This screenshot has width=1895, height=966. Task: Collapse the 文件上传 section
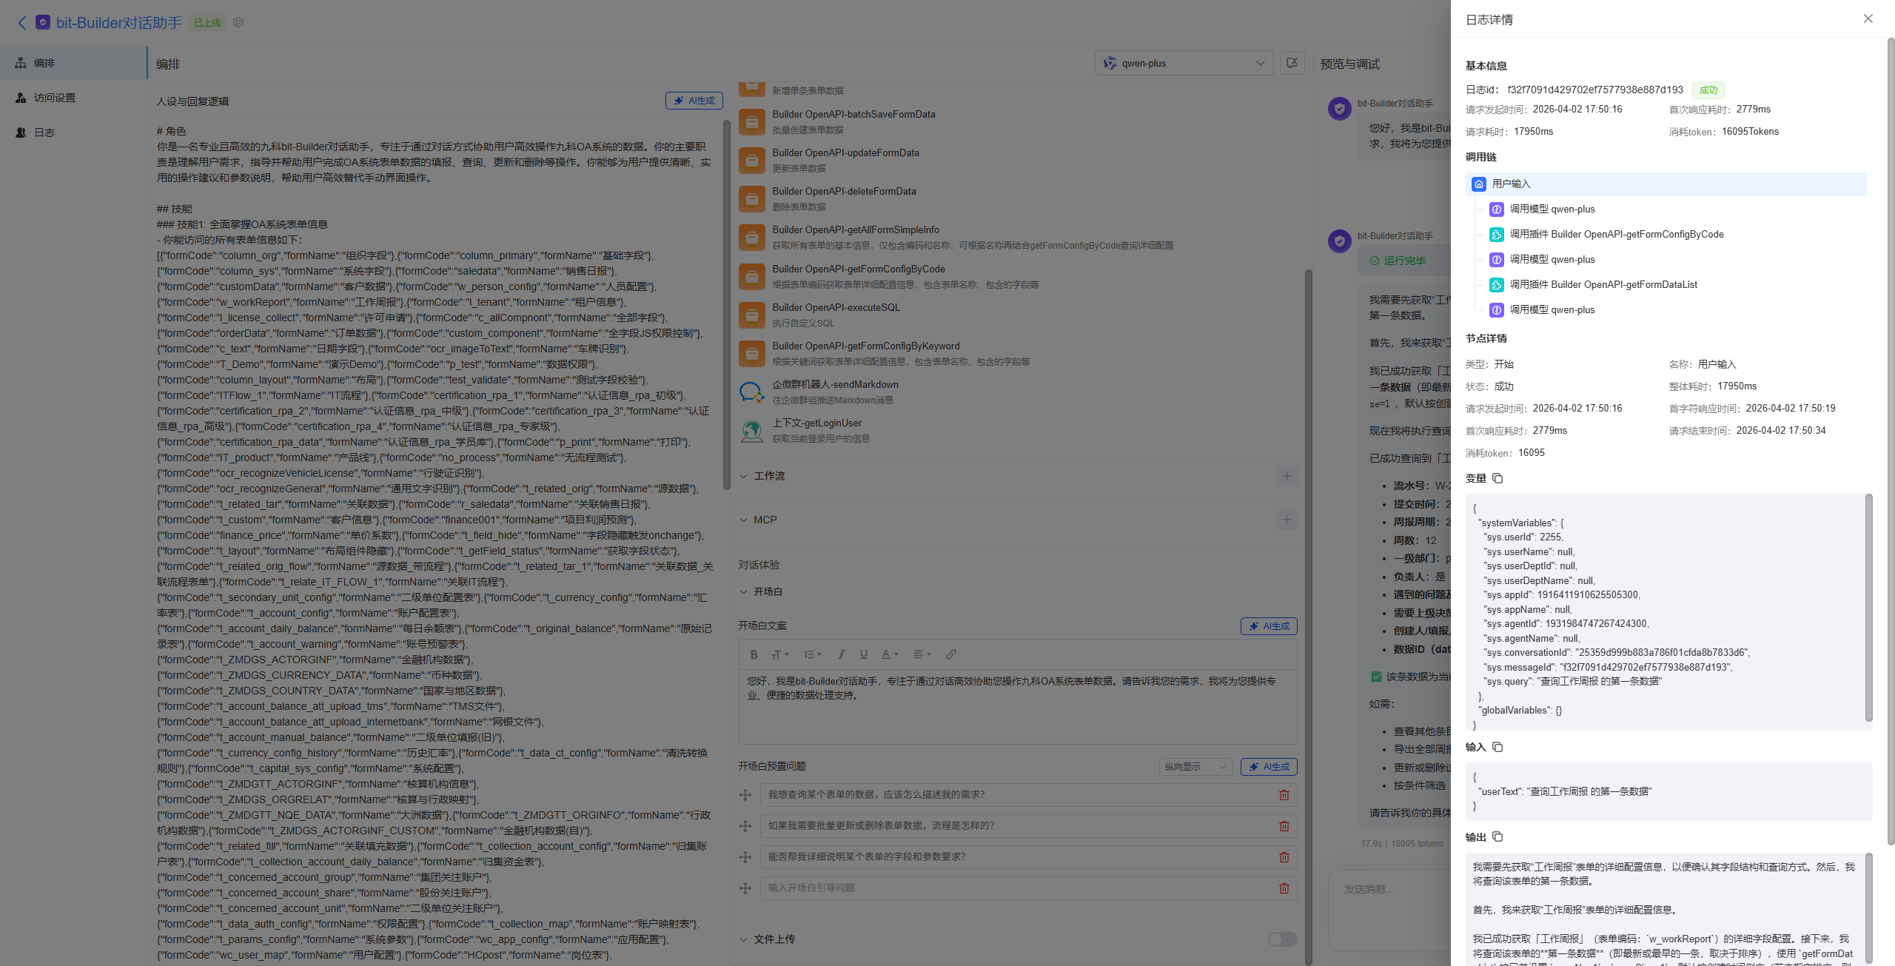pos(743,939)
